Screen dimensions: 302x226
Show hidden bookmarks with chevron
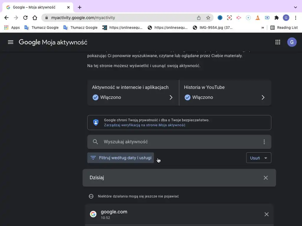(262, 28)
